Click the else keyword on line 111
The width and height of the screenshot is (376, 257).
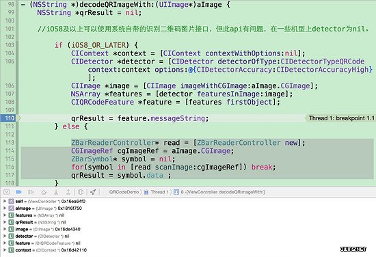click(71, 126)
